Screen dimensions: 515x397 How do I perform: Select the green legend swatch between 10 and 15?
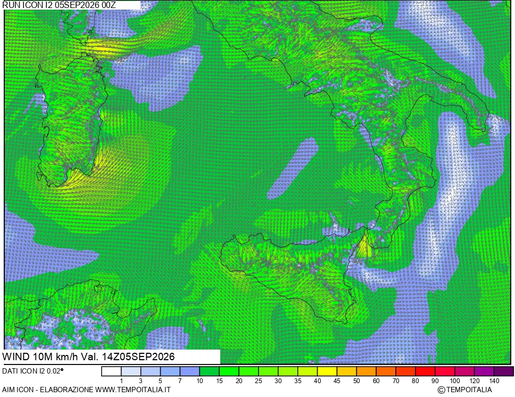[210, 371]
